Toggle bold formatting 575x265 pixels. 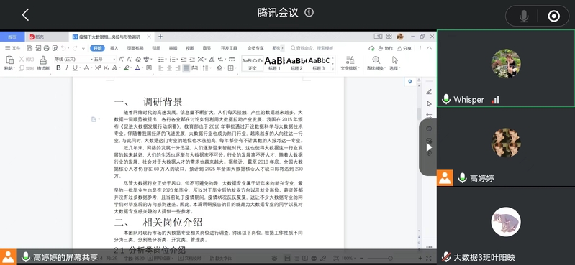coord(58,68)
